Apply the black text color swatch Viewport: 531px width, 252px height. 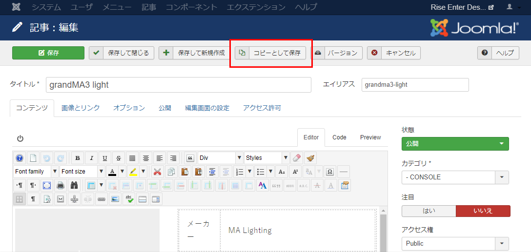pyautogui.click(x=112, y=172)
